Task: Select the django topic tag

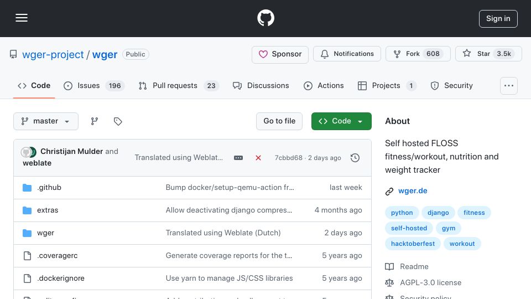Action: [x=438, y=213]
